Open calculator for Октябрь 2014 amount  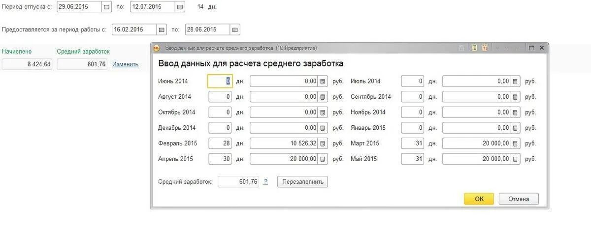(x=323, y=113)
